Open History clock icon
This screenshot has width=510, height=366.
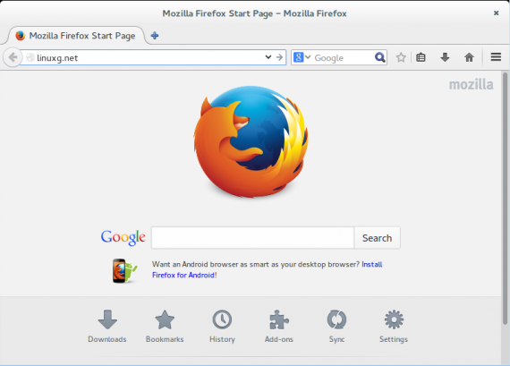coord(222,327)
